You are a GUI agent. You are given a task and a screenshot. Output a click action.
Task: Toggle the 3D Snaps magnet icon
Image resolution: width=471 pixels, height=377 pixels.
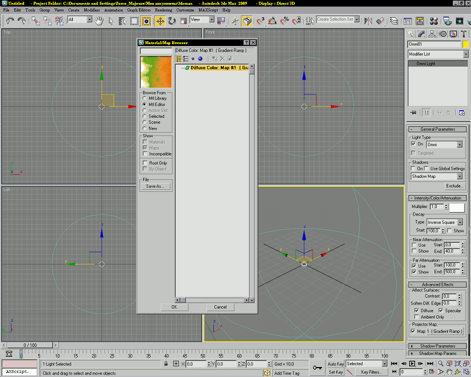260,21
